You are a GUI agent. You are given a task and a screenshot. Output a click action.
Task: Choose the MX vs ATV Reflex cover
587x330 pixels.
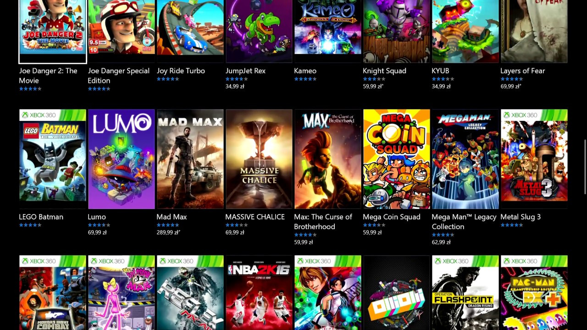point(190,293)
